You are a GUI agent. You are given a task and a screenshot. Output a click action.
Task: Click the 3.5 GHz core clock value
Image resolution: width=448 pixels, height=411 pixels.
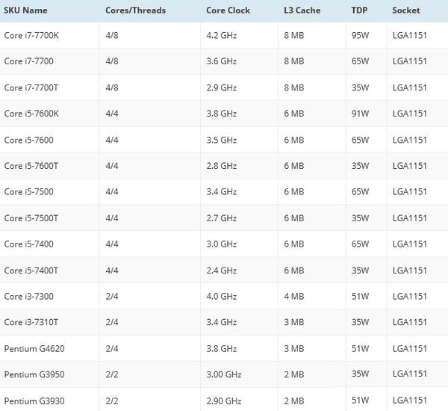(x=222, y=140)
